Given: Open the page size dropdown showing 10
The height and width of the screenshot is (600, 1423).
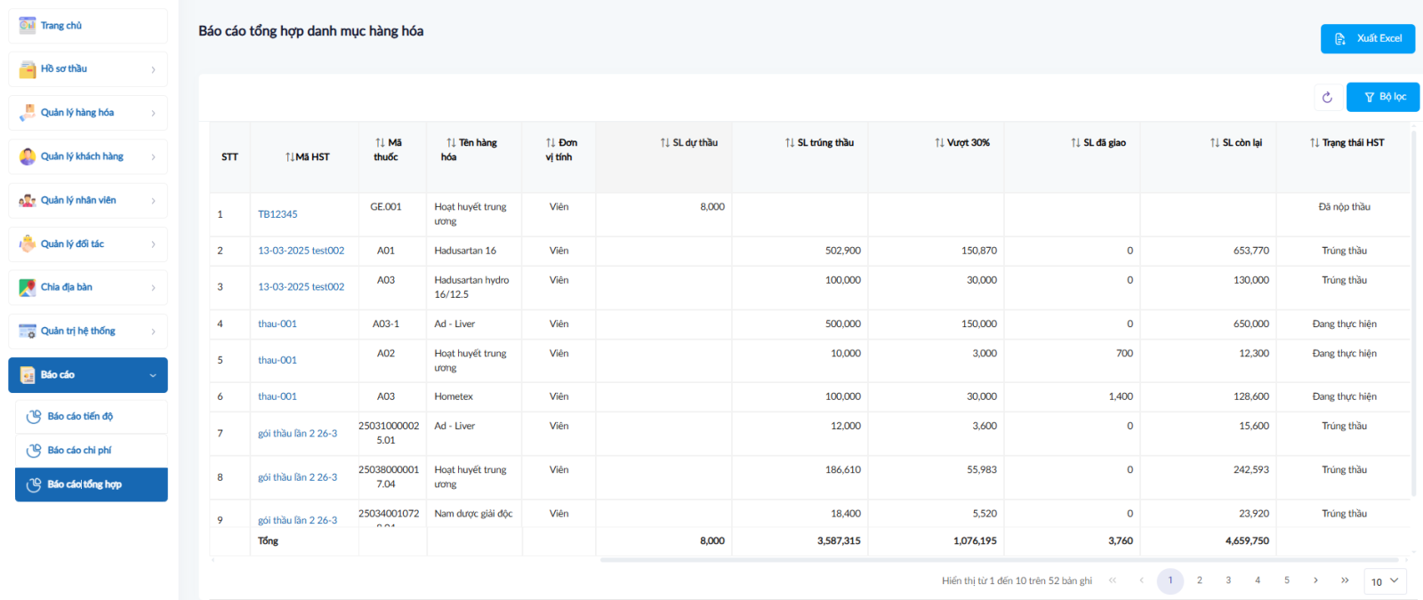Looking at the screenshot, I should [1384, 581].
